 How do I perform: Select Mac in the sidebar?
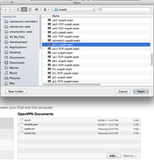click(10, 83)
